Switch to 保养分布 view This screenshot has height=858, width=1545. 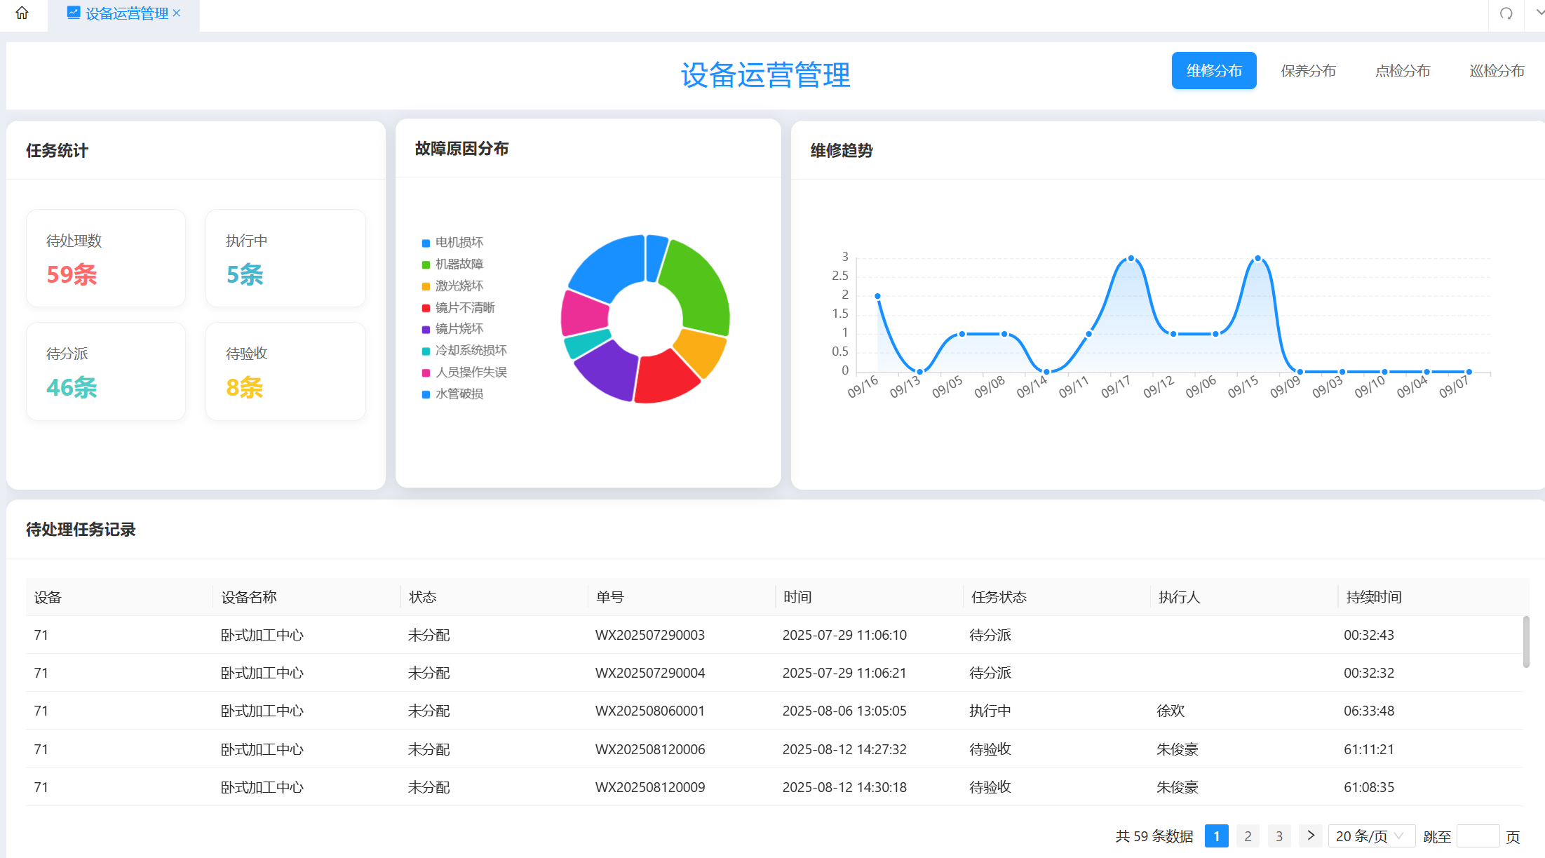tap(1308, 71)
